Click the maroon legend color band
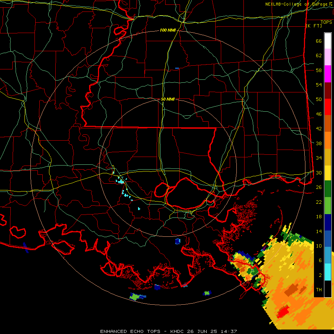 328,91
